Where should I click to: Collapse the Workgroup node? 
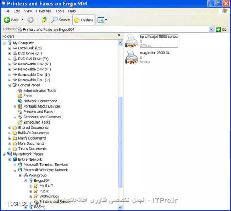(x=20, y=175)
